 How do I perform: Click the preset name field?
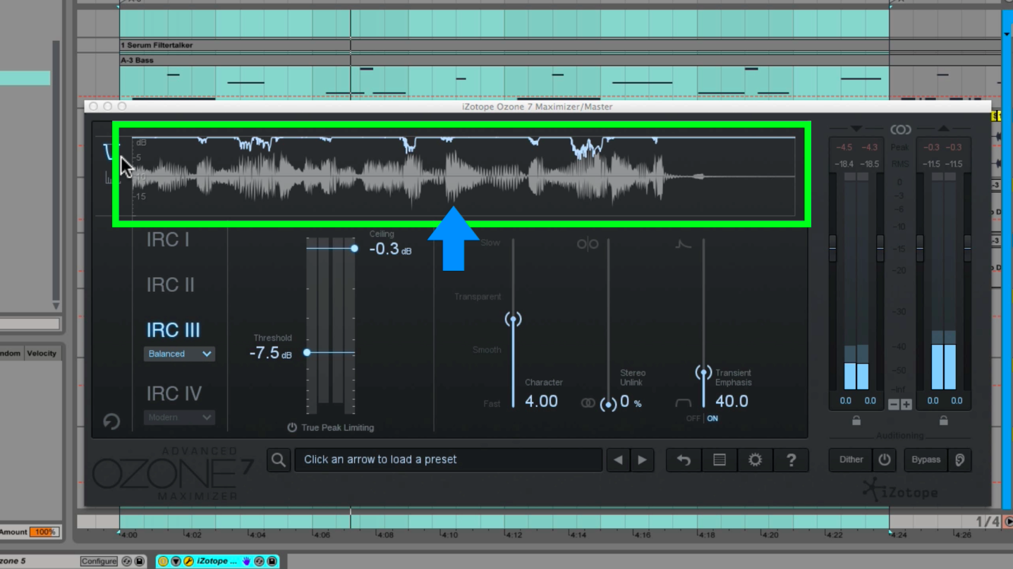[449, 460]
